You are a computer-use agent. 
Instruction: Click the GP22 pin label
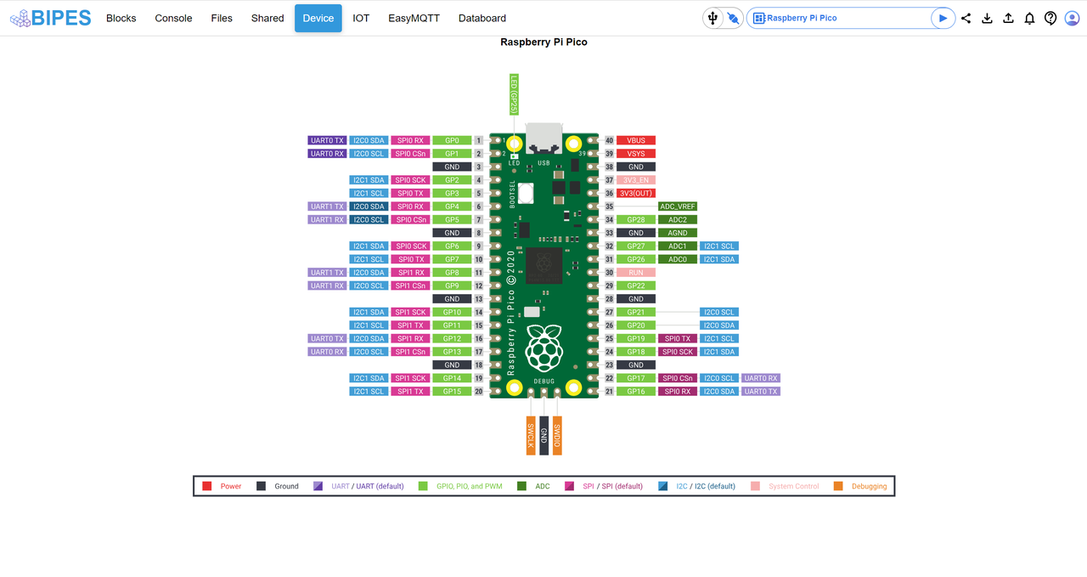(x=636, y=286)
